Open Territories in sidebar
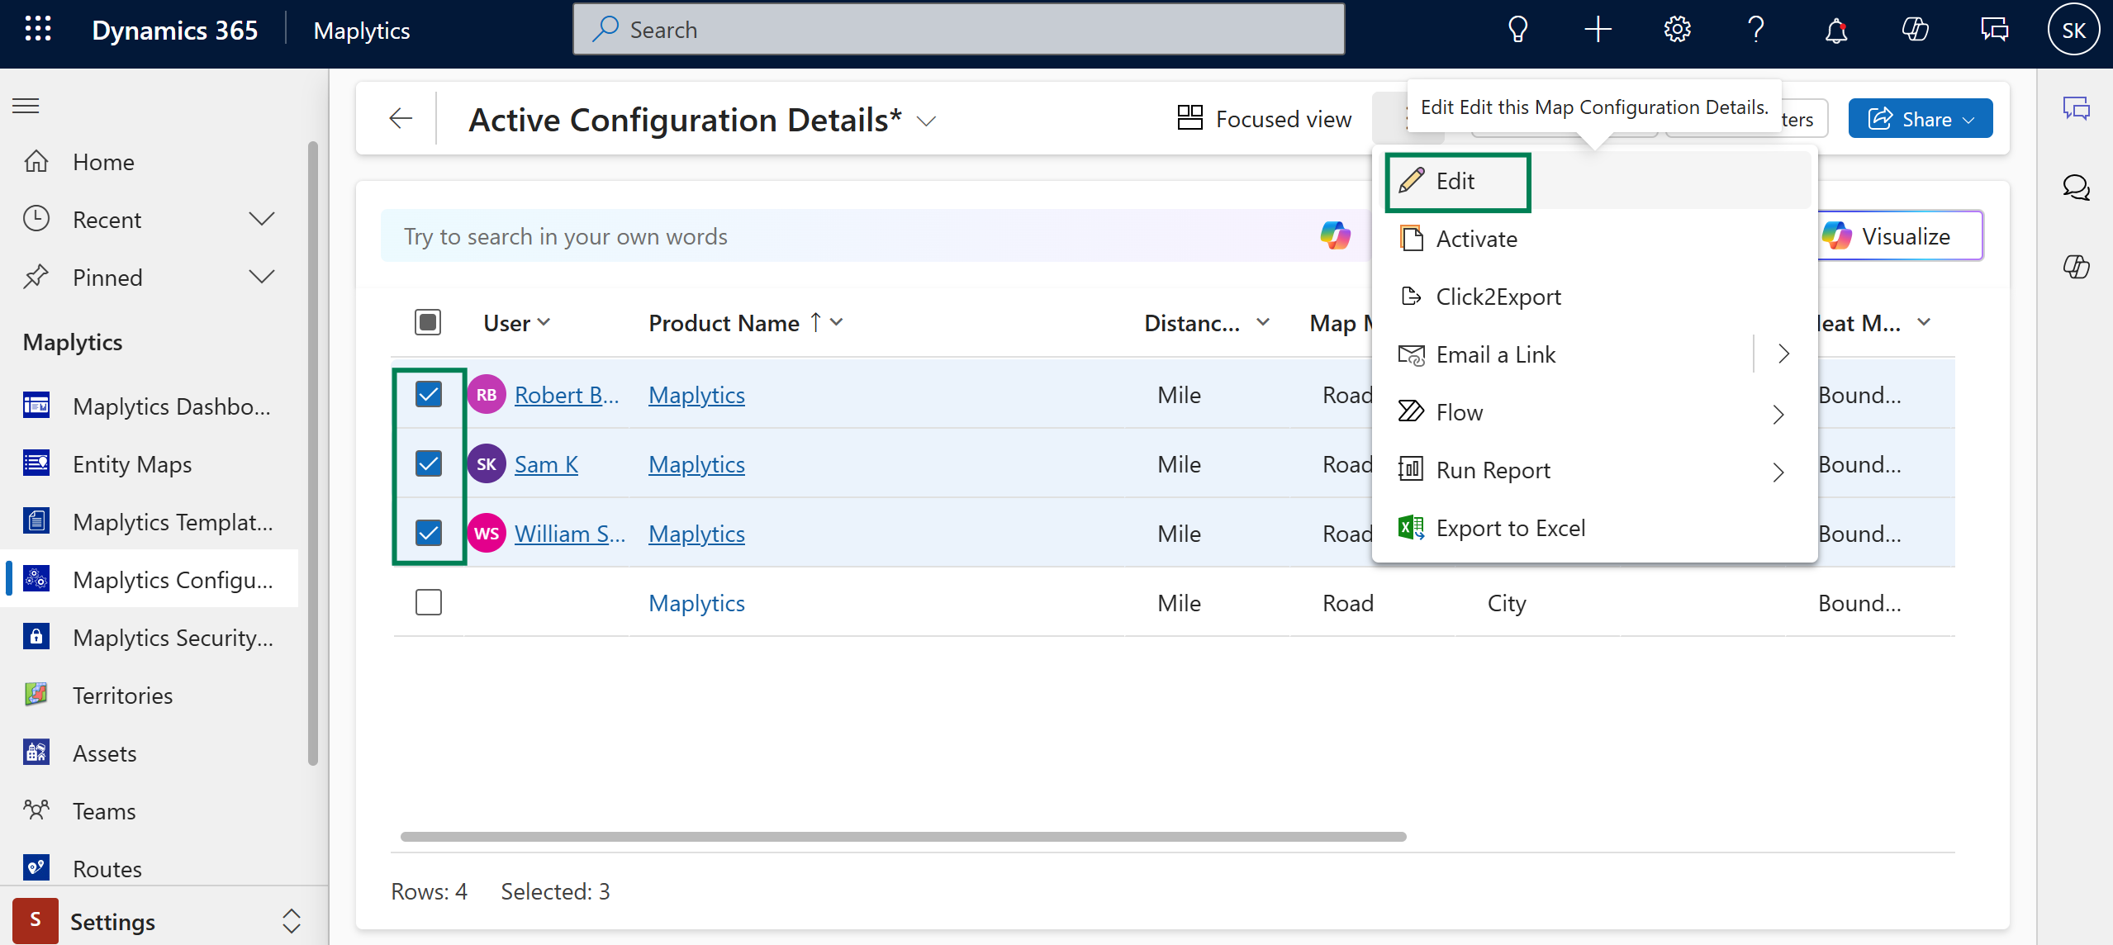 click(149, 696)
